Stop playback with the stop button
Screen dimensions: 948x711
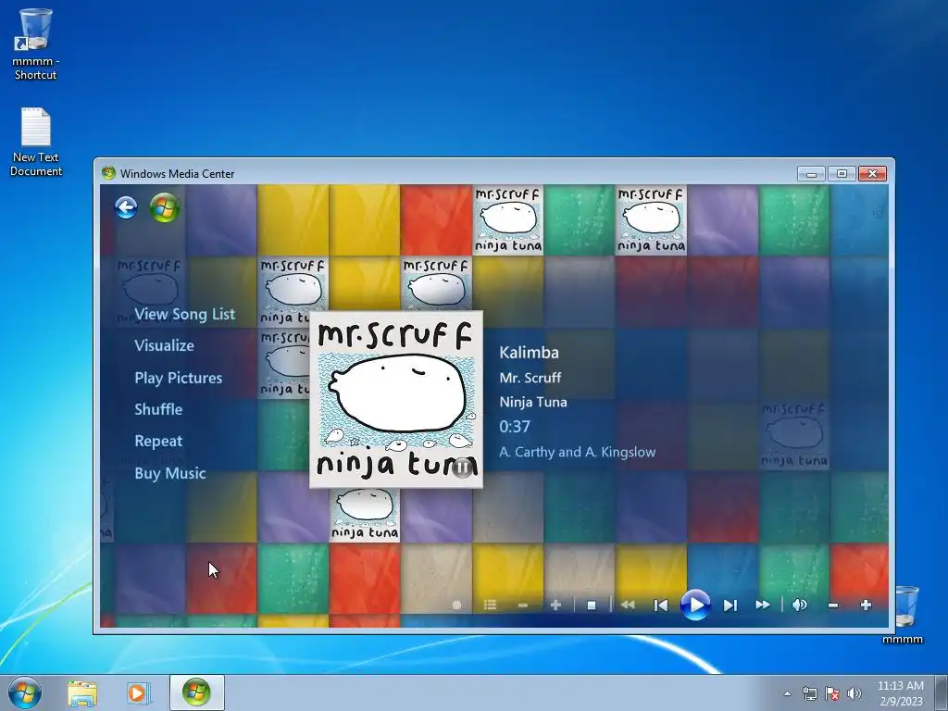pyautogui.click(x=592, y=605)
